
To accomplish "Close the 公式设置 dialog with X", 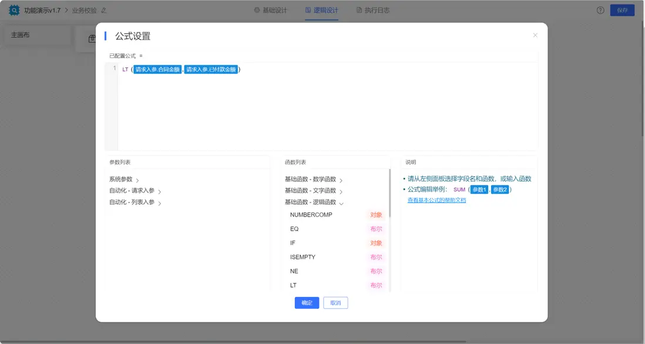I will (535, 35).
